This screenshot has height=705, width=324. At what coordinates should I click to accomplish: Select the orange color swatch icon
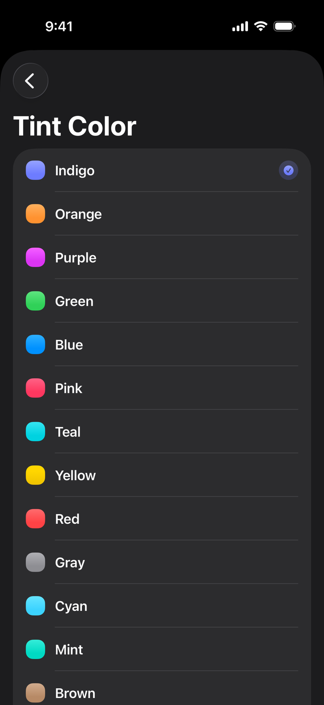pyautogui.click(x=35, y=214)
